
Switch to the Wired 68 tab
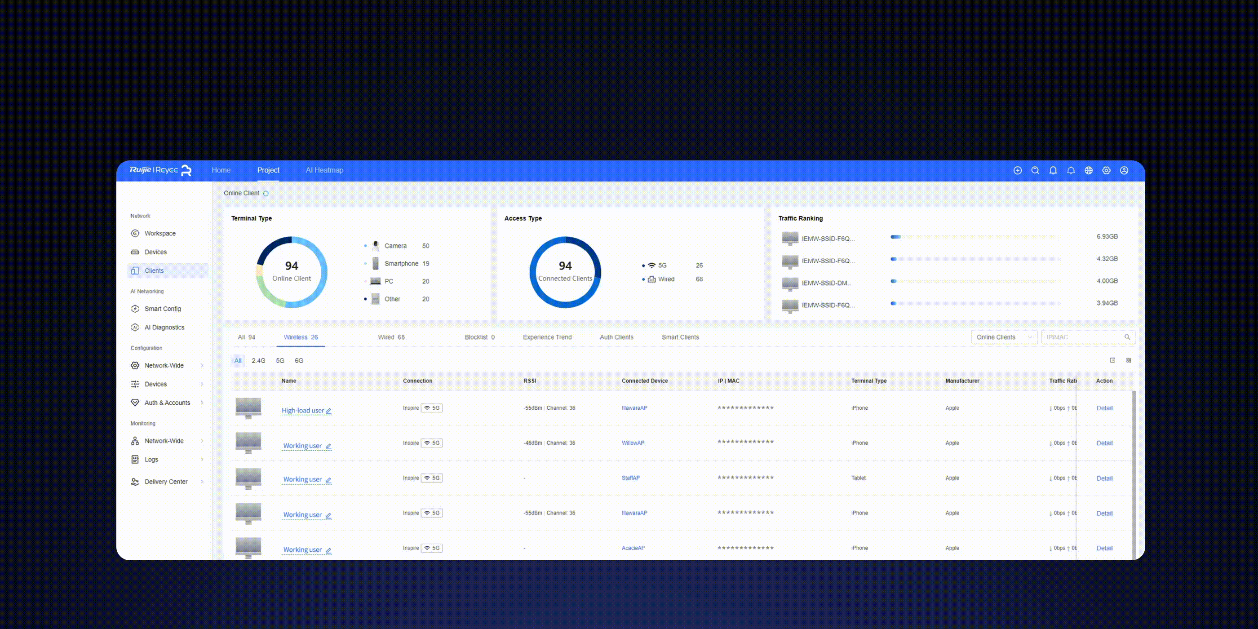391,337
